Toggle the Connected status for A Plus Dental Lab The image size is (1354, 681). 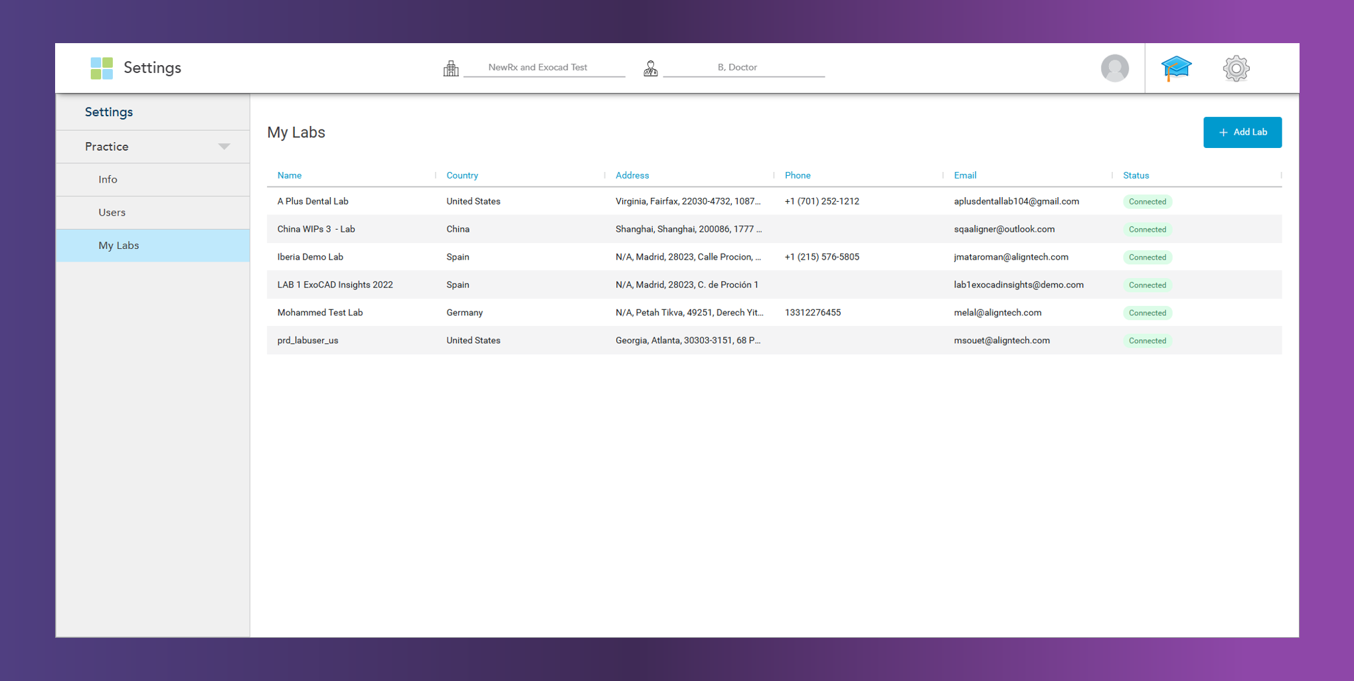(x=1147, y=201)
